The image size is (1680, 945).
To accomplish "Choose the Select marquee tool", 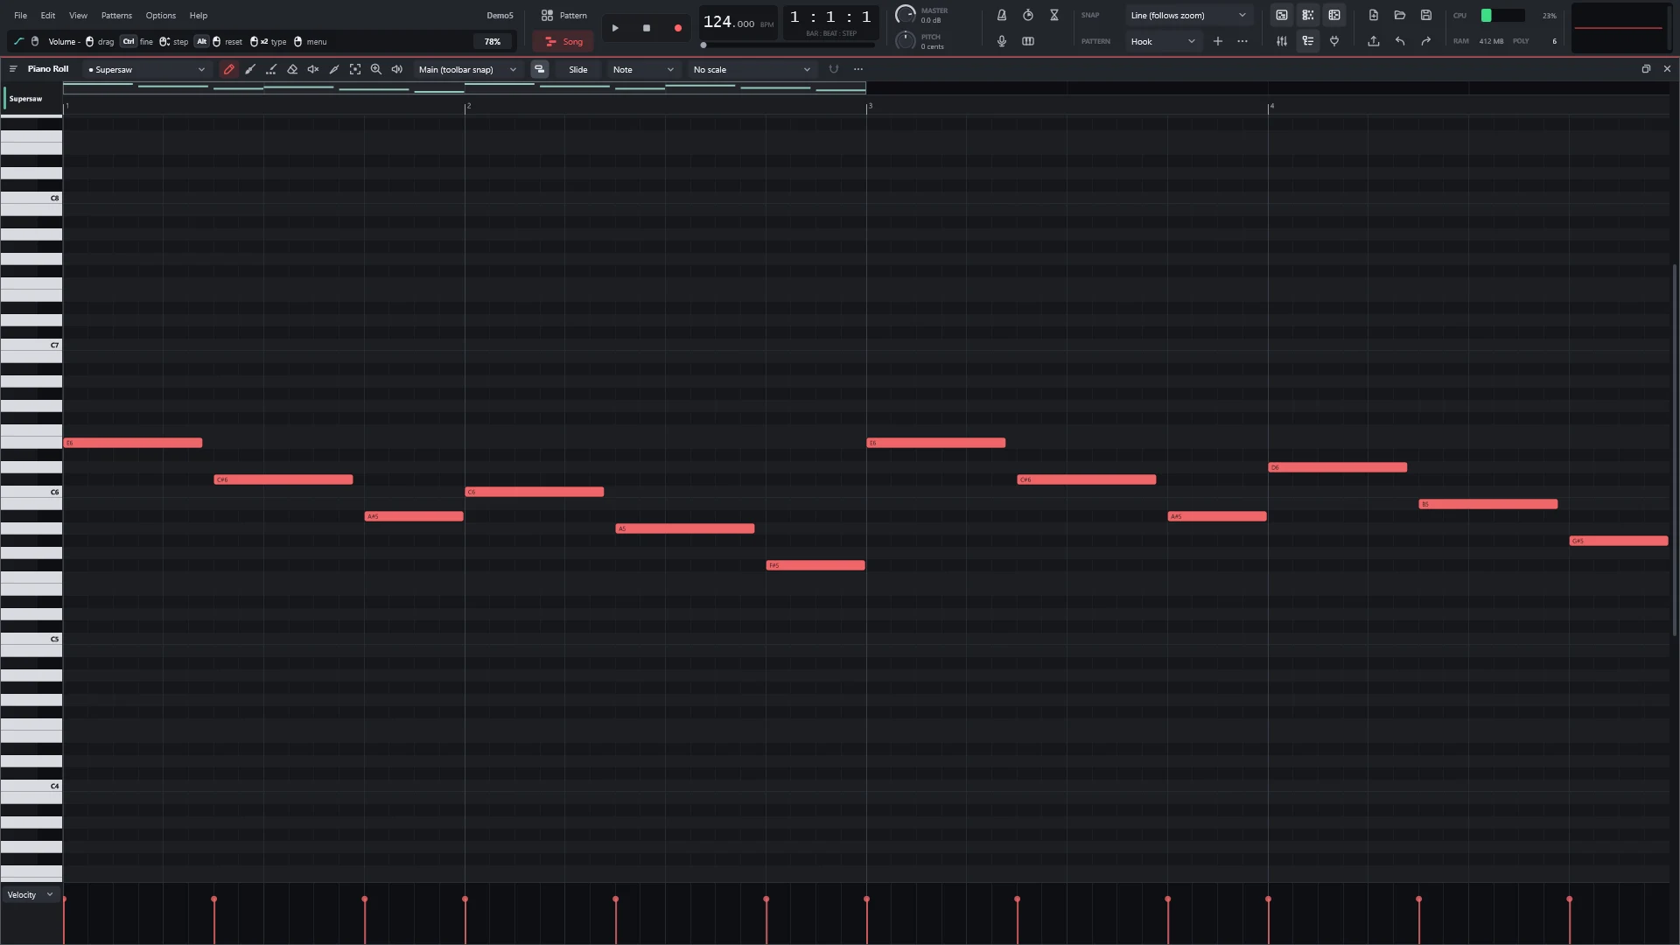I will point(355,69).
